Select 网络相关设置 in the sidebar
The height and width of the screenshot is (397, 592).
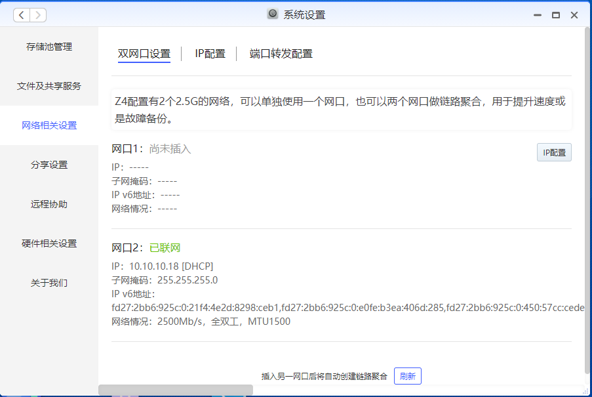[49, 125]
